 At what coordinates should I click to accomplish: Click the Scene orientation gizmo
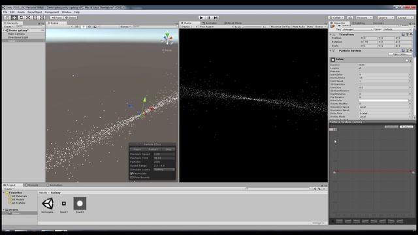click(x=167, y=39)
